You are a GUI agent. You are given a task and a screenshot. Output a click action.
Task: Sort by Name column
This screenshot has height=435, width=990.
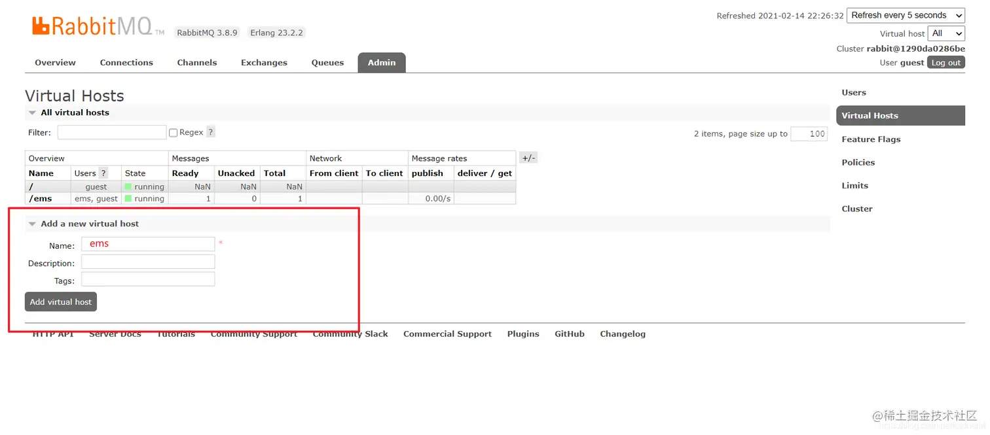point(41,173)
